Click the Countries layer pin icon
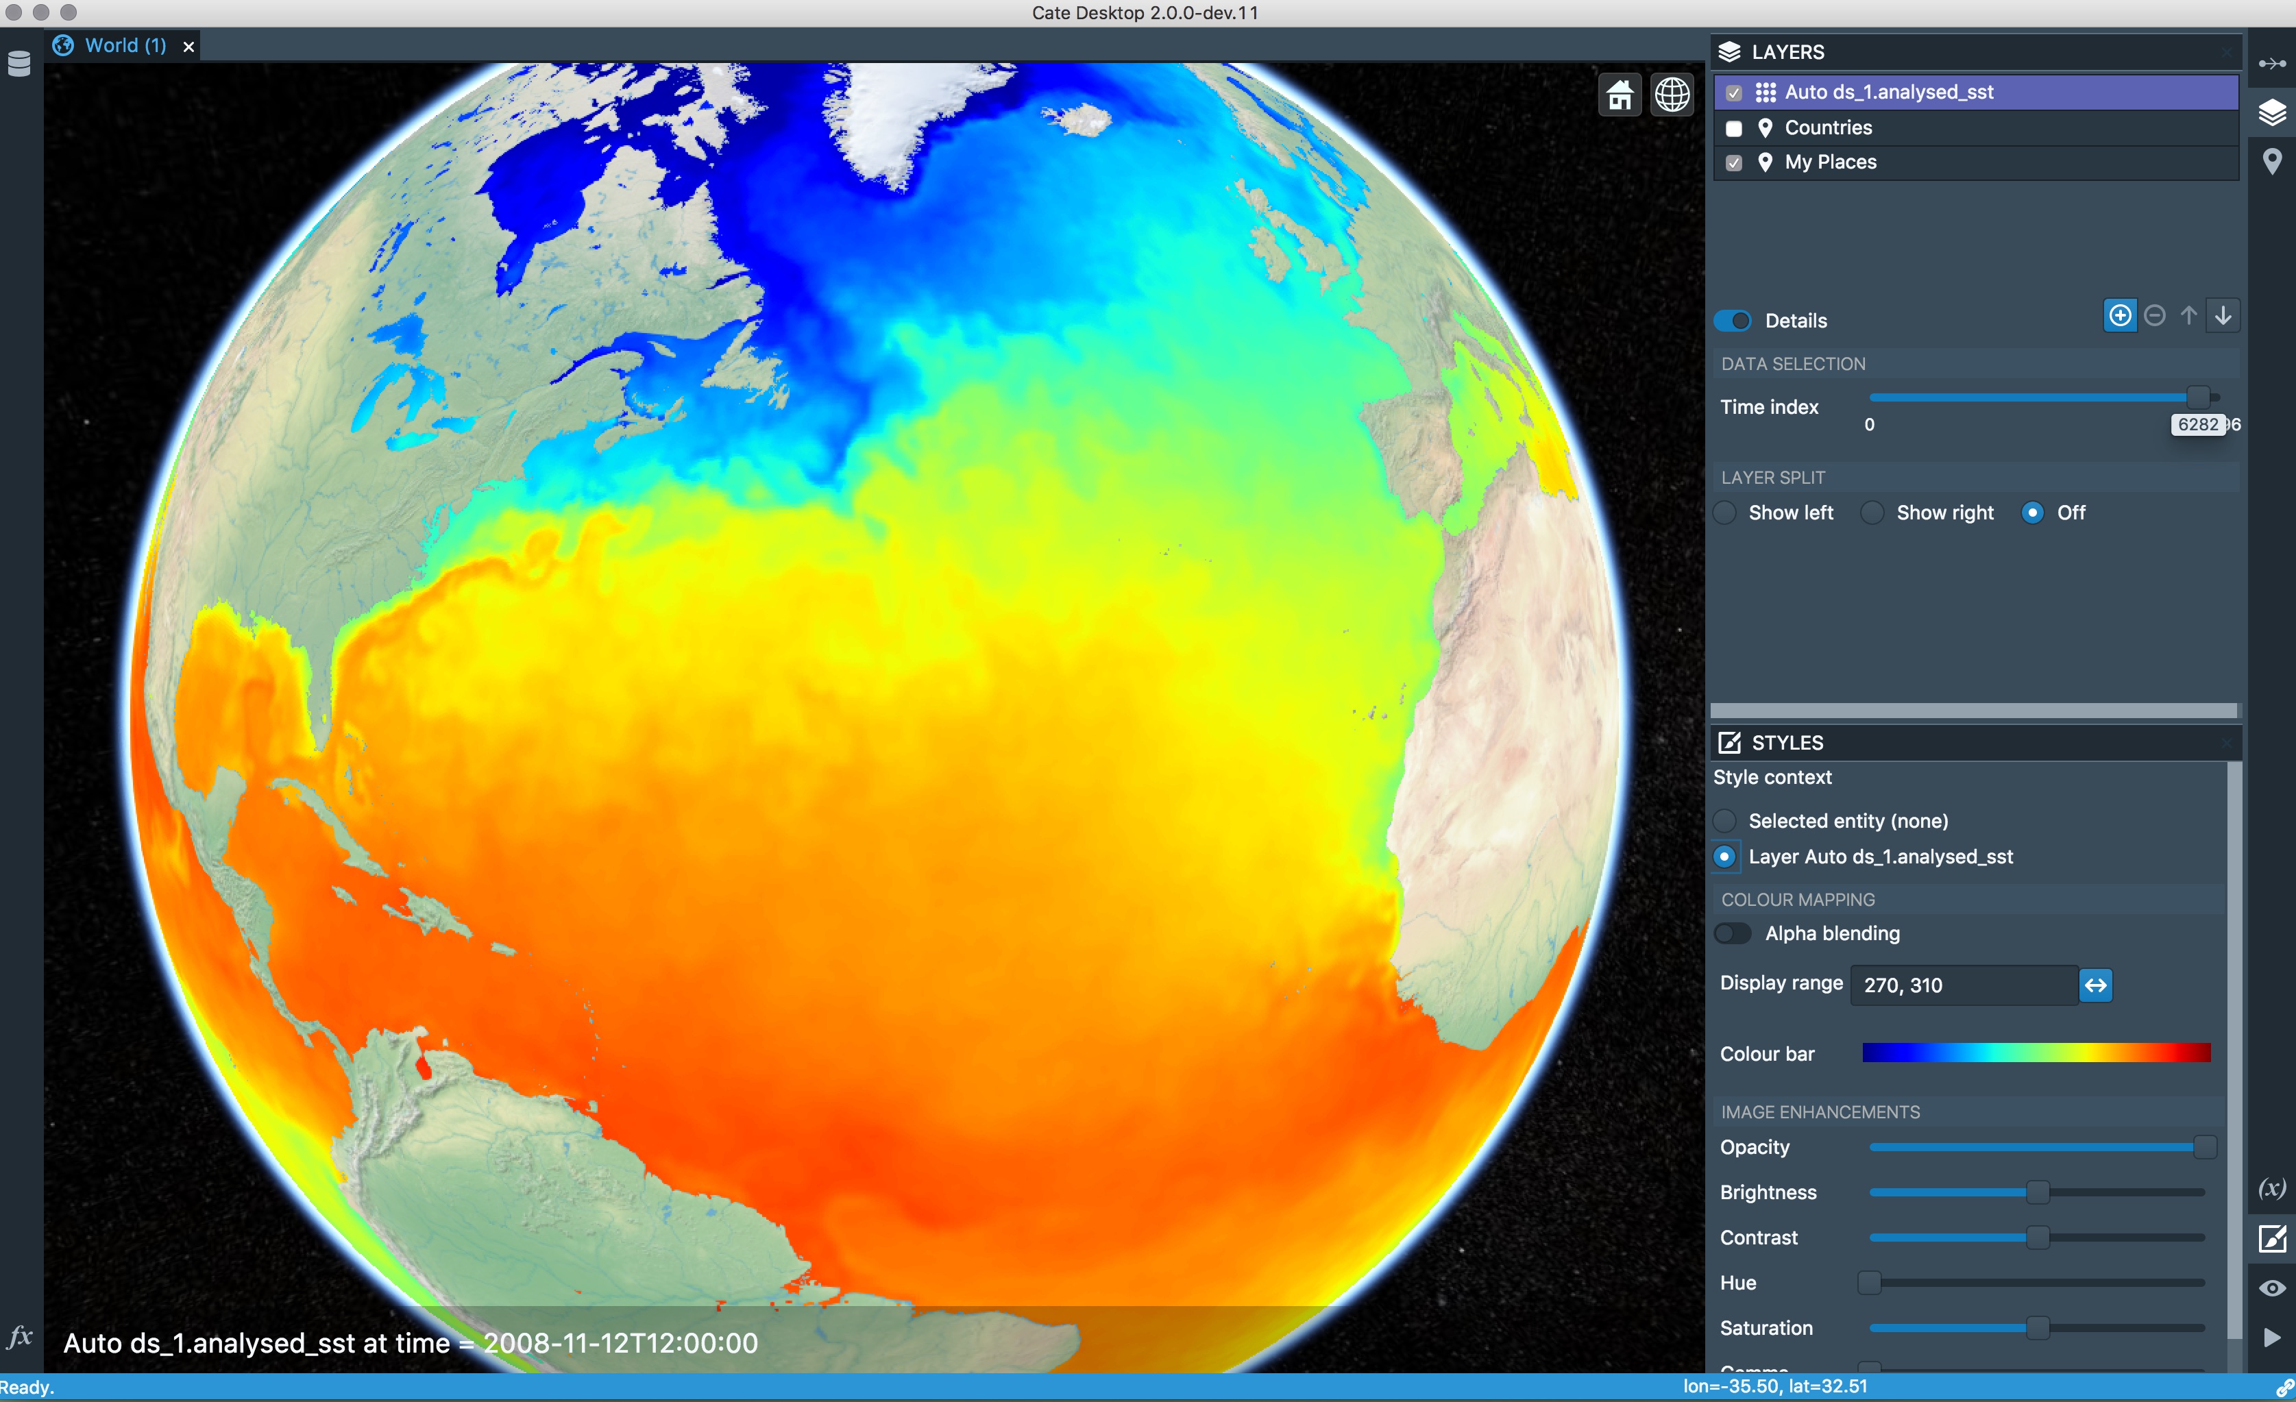The image size is (2296, 1402). click(1765, 127)
